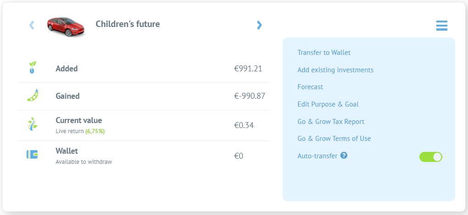Click the sprout icon beside Current value
Screen dimensions: 468x215
tap(32, 124)
